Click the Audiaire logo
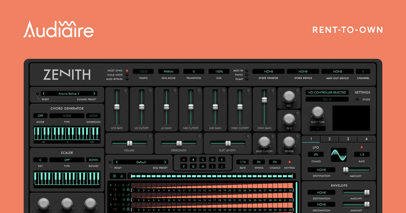The height and width of the screenshot is (213, 406). coord(58,30)
